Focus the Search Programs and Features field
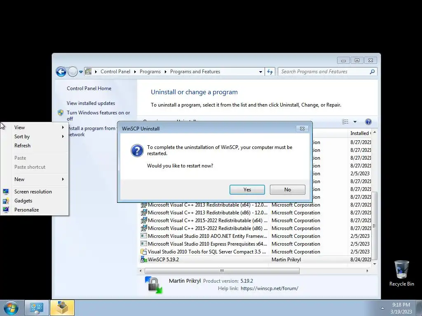422x316 pixels. [323, 72]
